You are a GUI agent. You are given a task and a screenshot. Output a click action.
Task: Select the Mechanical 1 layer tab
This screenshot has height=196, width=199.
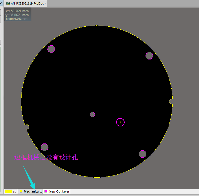coord(32,191)
